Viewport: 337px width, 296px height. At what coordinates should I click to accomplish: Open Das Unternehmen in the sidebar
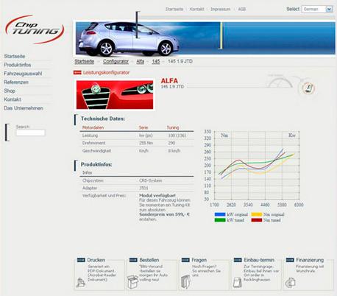coord(24,108)
